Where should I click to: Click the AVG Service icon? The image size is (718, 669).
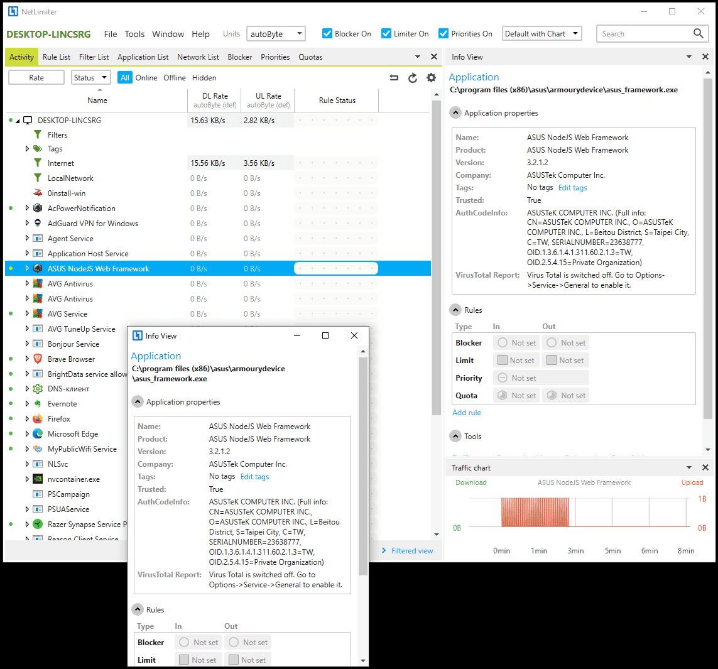tap(38, 313)
